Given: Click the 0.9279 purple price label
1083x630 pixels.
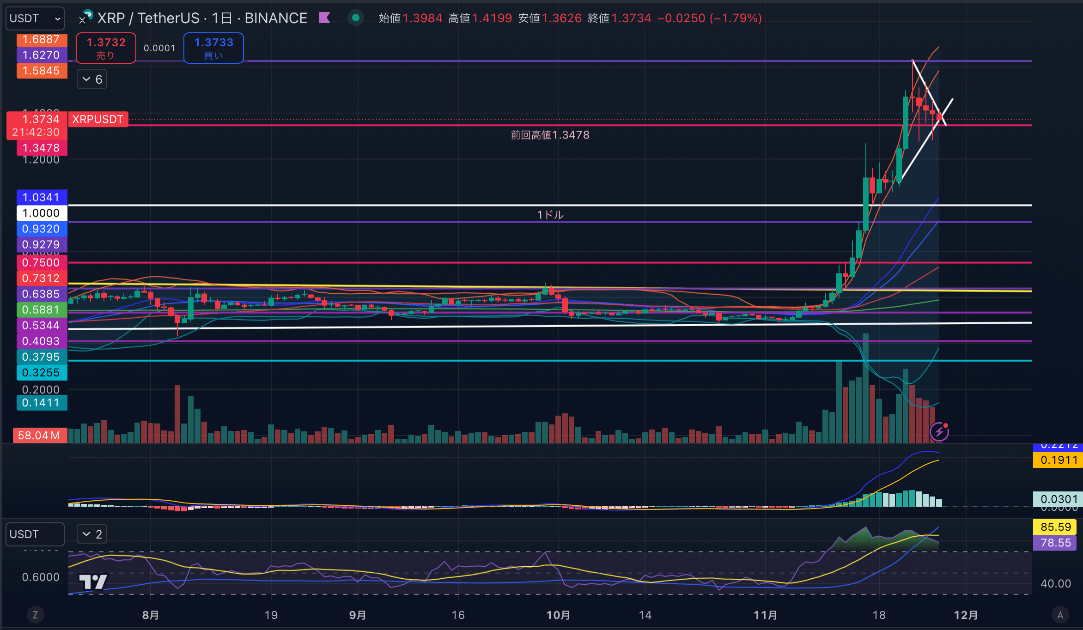Looking at the screenshot, I should (x=42, y=244).
